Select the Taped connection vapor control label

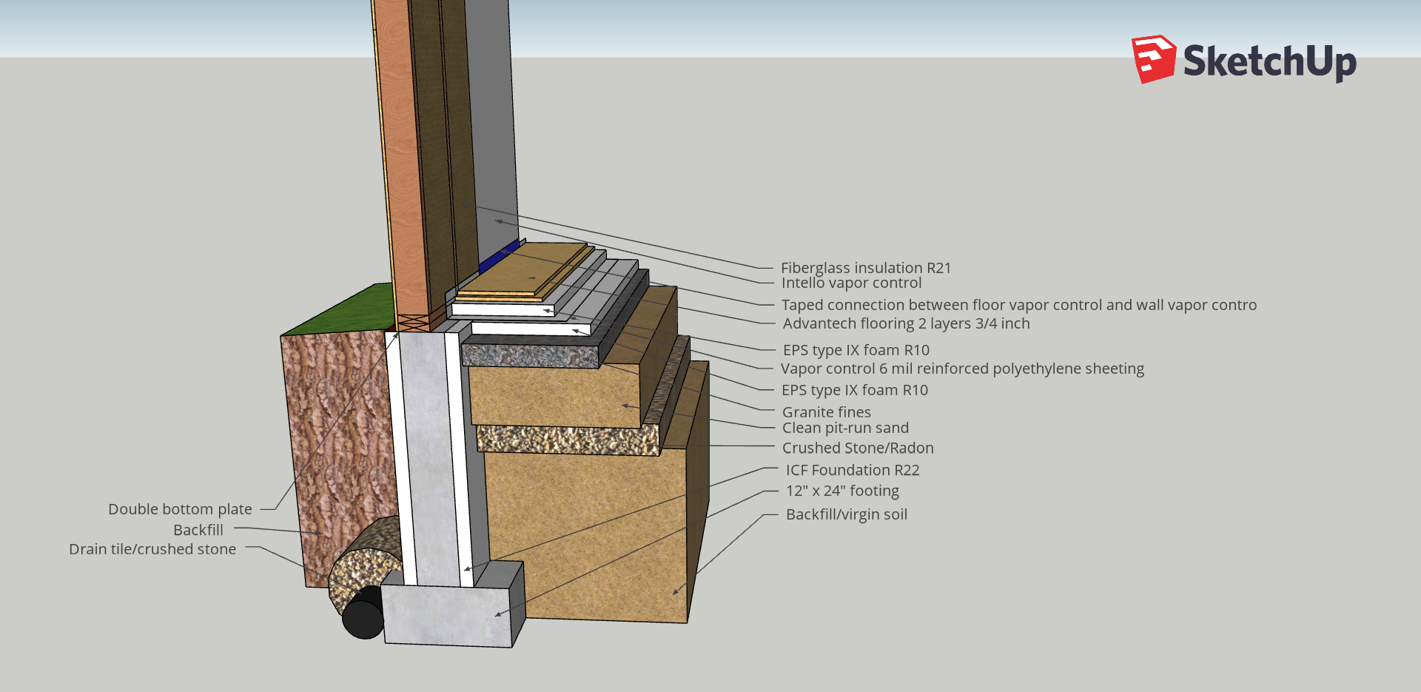[1018, 305]
